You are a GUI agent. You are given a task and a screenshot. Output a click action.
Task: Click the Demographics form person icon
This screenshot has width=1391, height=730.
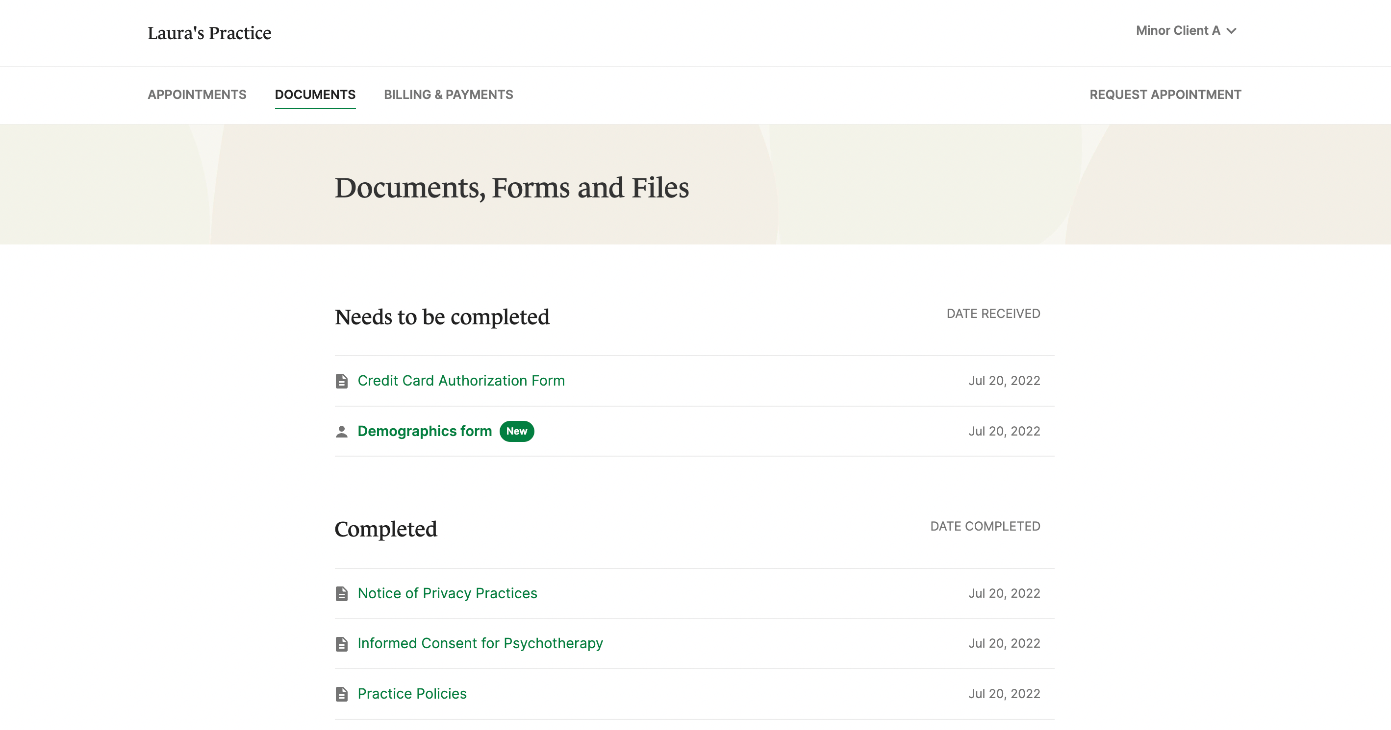(x=341, y=432)
